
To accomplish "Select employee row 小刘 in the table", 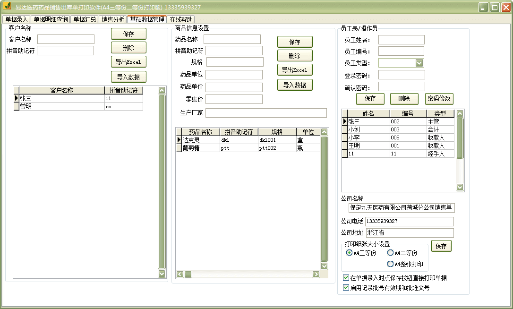I will point(368,129).
